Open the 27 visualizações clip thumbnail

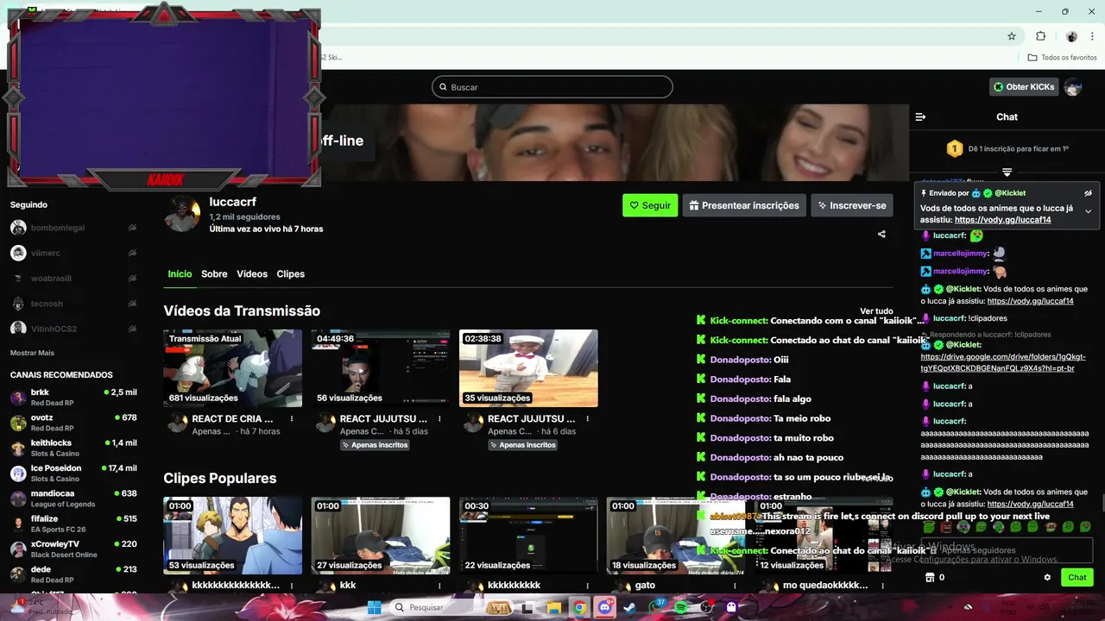381,536
